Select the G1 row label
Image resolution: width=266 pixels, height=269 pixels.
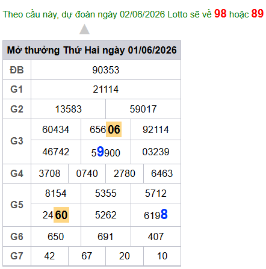17,90
